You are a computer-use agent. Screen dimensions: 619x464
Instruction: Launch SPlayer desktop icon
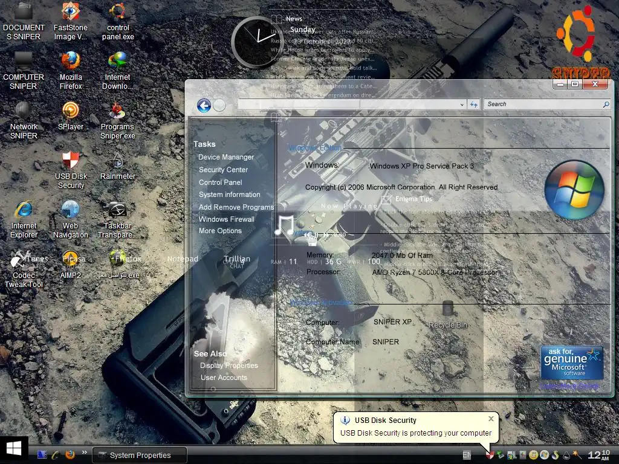[71, 117]
